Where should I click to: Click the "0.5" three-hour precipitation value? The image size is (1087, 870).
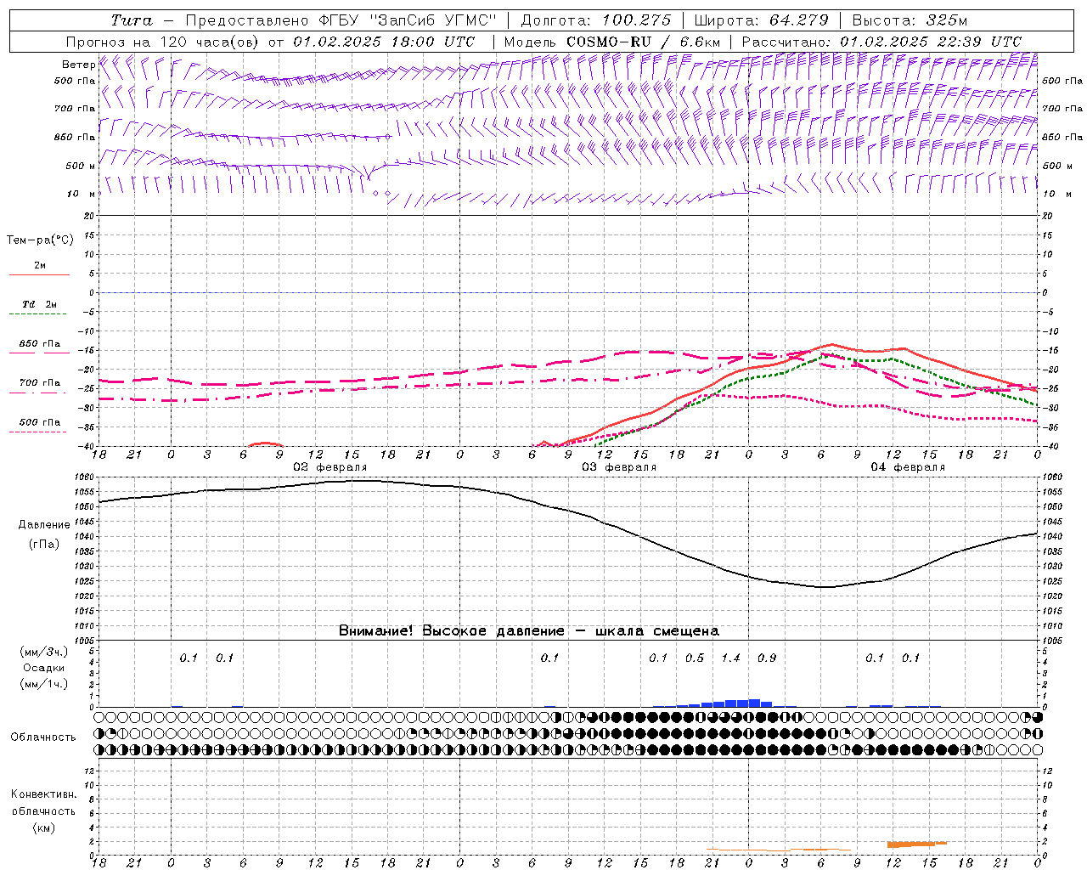[695, 658]
